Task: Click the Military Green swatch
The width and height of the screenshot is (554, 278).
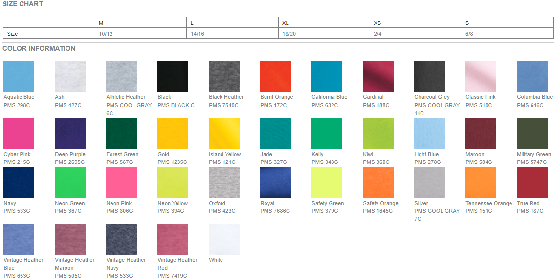Action: click(x=532, y=134)
